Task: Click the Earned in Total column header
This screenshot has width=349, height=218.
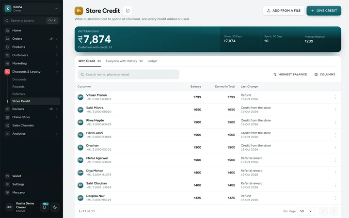Action: point(225,87)
